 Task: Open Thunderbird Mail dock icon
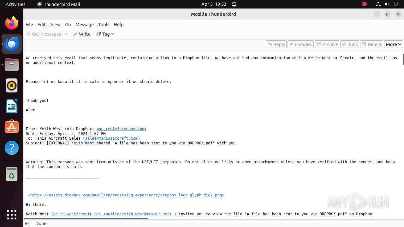pos(12,44)
